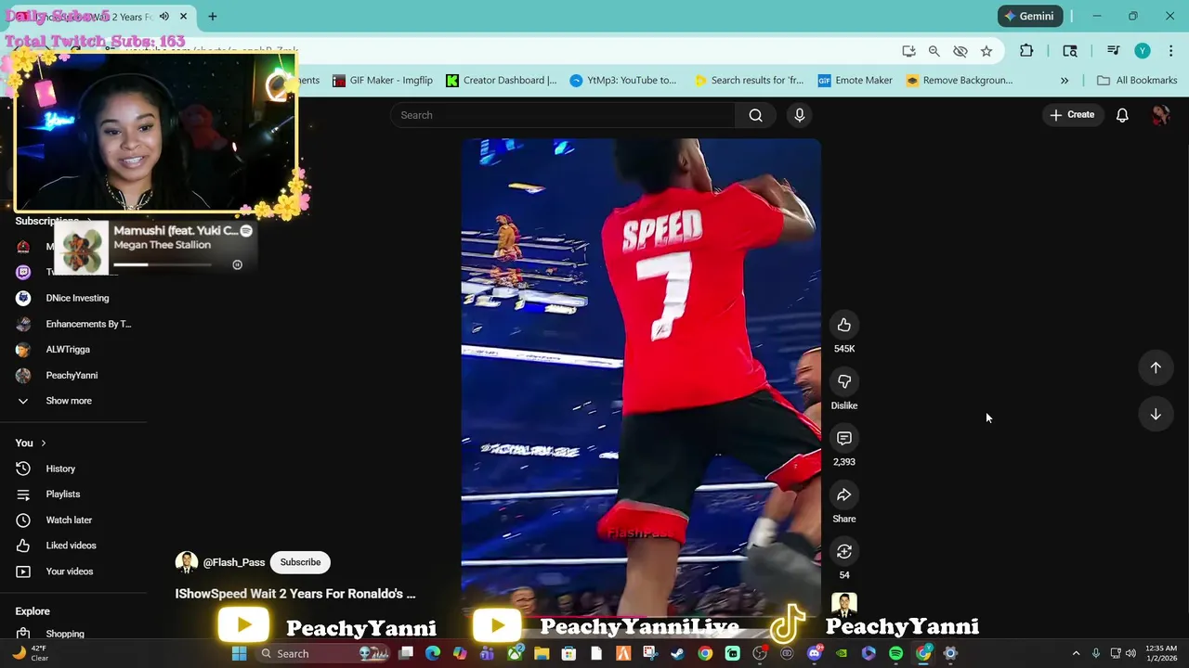1189x668 pixels.
Task: Subscribe to @Flash_Pass
Action: point(300,562)
